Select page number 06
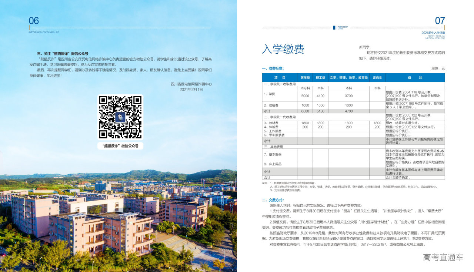Screen dimensions: 474x272 click(34, 21)
